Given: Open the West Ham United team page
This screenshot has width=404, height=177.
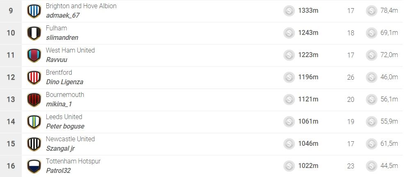Looking at the screenshot, I should [70, 51].
